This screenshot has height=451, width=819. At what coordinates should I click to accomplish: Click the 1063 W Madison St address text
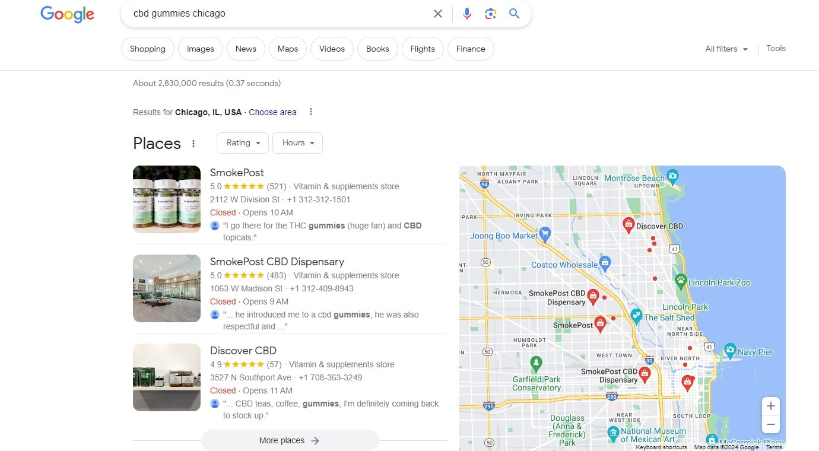(x=246, y=288)
